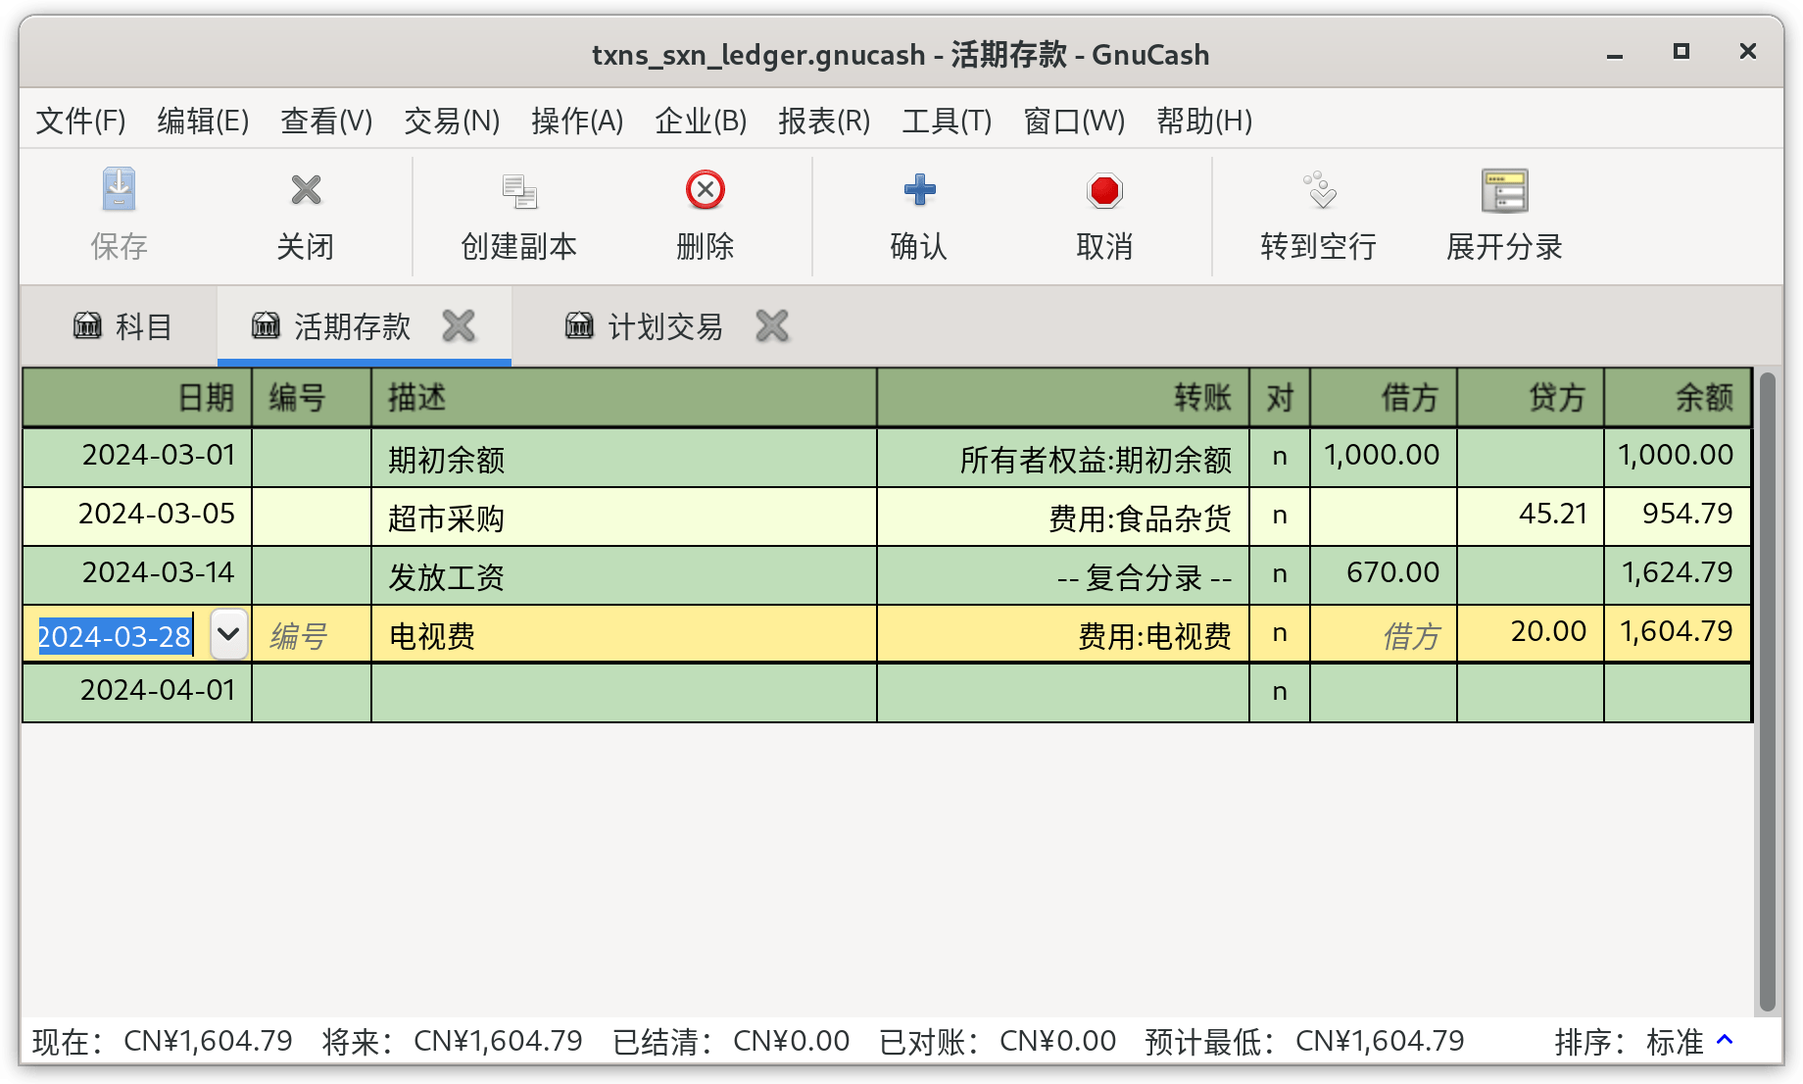Viewport: 1803px width, 1084px height.
Task: Click the date field 2024-03-28
Action: 115,635
